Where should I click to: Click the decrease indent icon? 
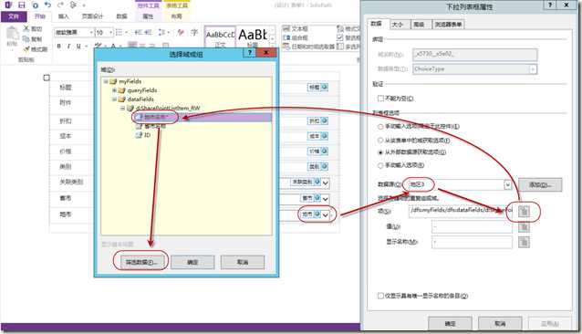click(x=138, y=32)
